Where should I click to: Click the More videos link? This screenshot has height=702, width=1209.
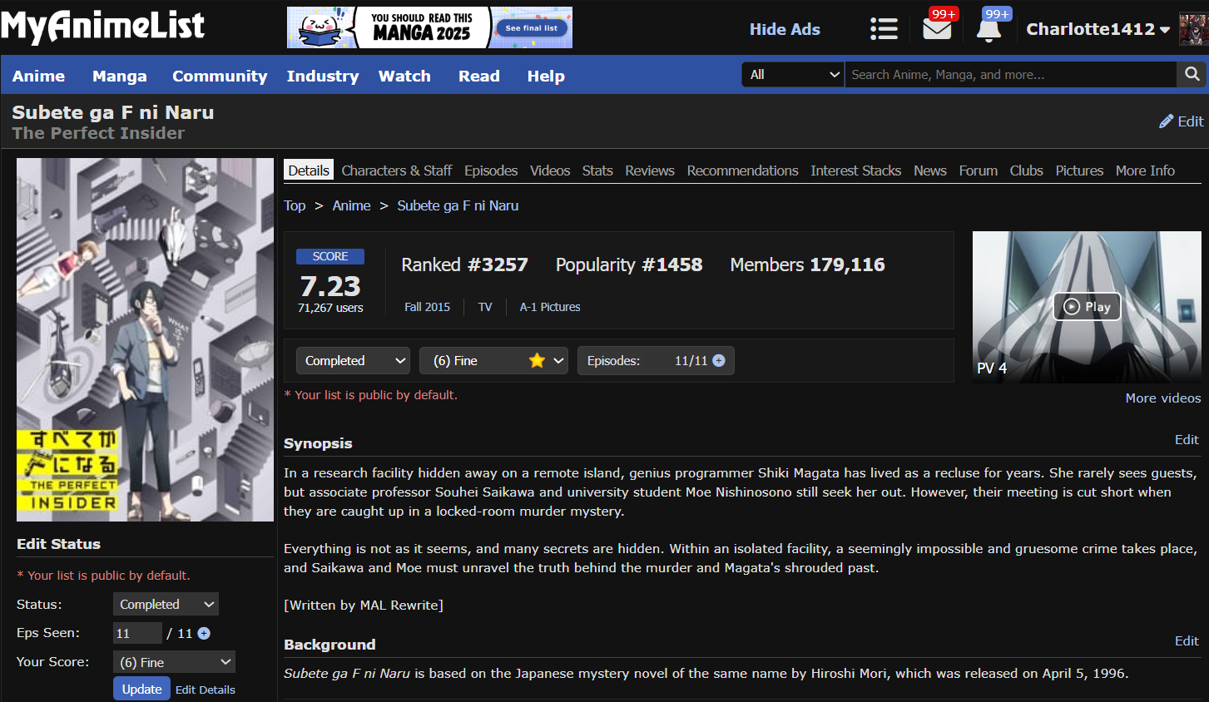1162,398
